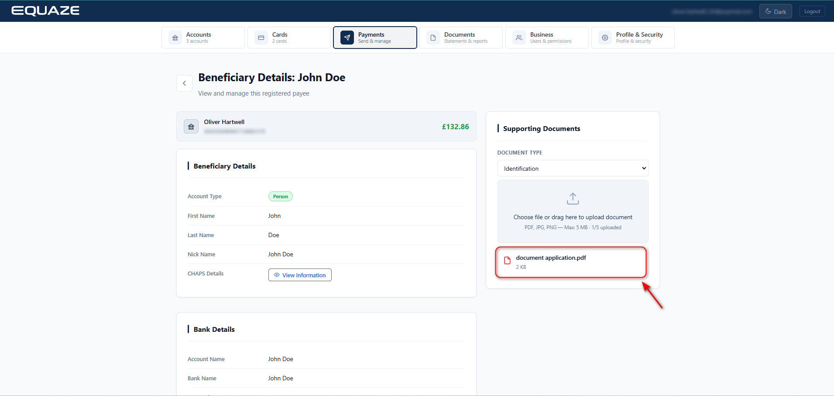Click the Nick Name value John Doe
The width and height of the screenshot is (834, 396).
point(280,254)
